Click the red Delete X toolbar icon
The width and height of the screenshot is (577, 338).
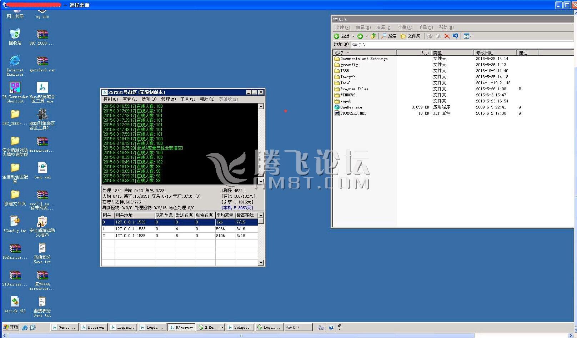click(x=447, y=36)
